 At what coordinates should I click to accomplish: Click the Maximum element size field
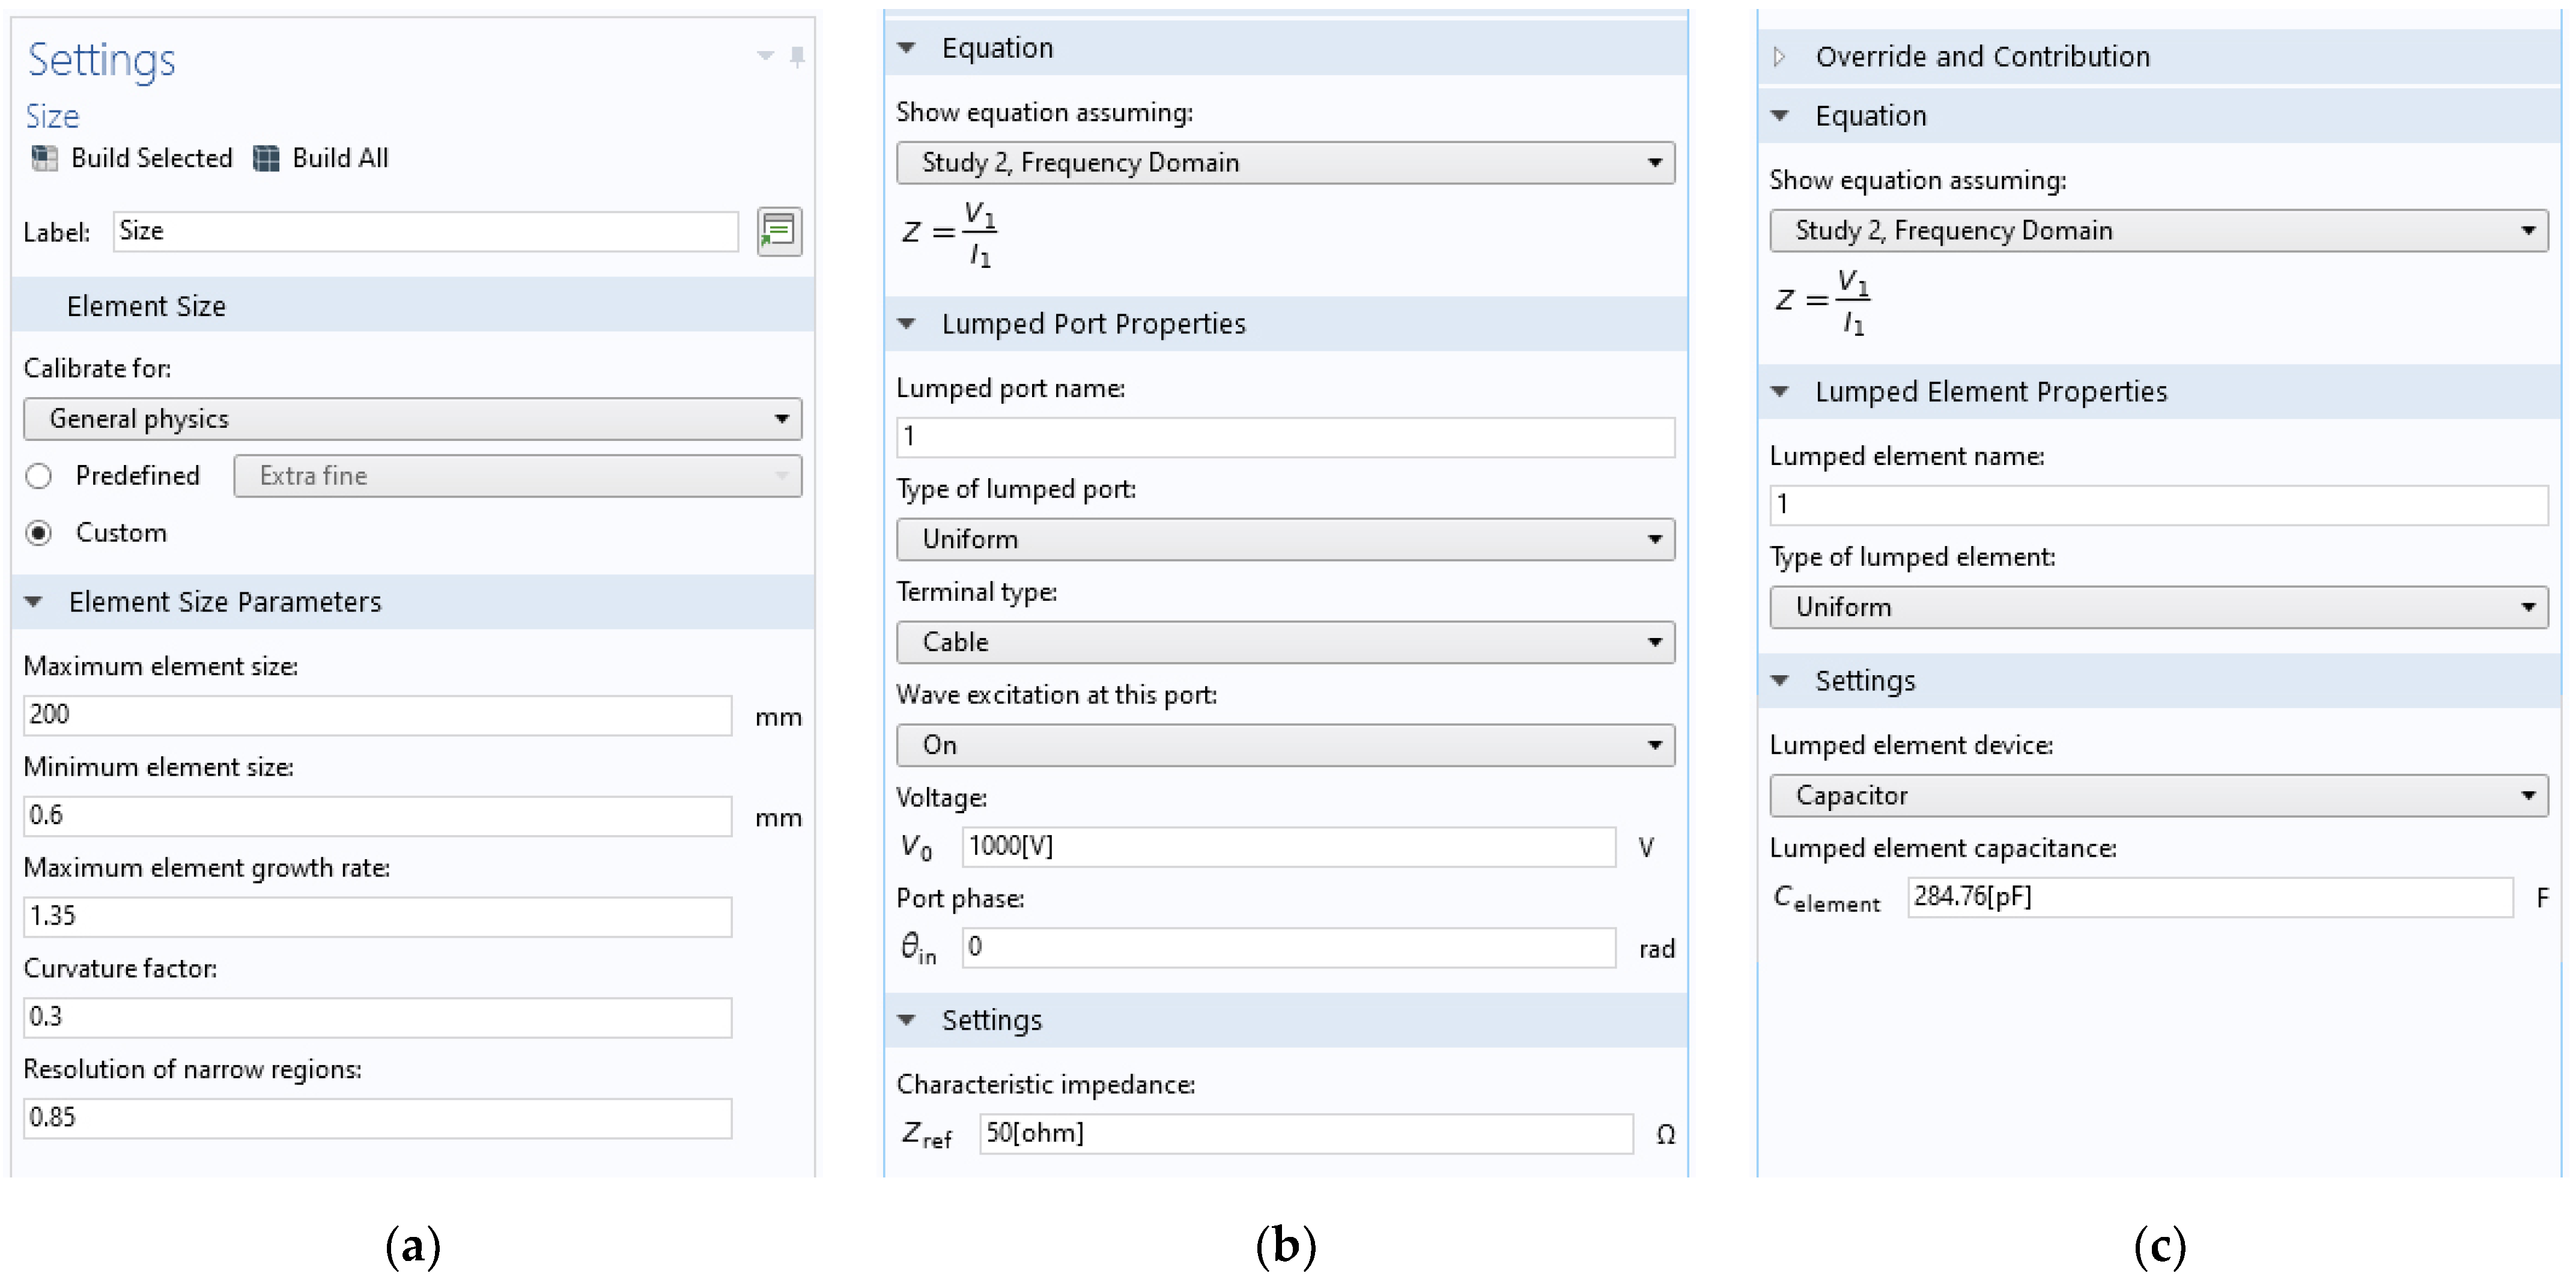[377, 715]
